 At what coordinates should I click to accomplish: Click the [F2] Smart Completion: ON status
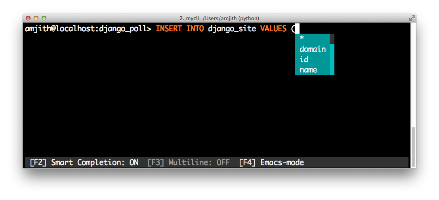[84, 162]
